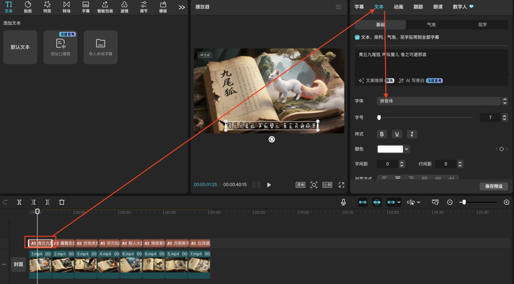Screen dimensions: 514x284
Task: Click the white text color swatch
Action: [390, 149]
